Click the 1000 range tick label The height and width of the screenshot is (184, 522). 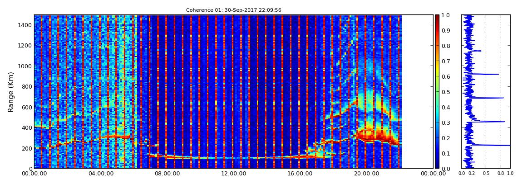point(25,66)
